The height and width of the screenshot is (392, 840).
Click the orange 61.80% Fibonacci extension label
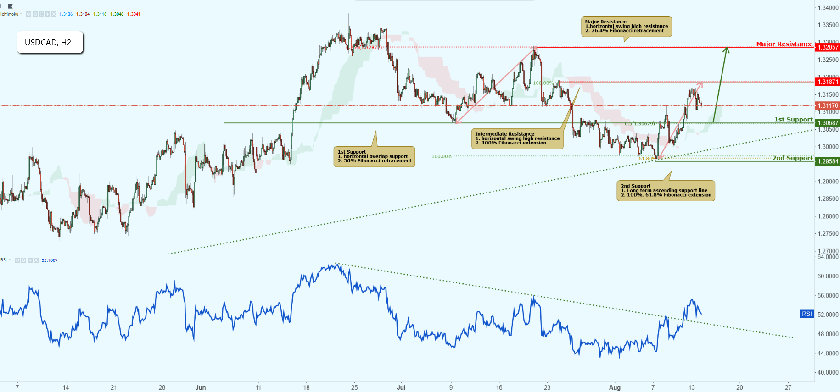coord(647,159)
